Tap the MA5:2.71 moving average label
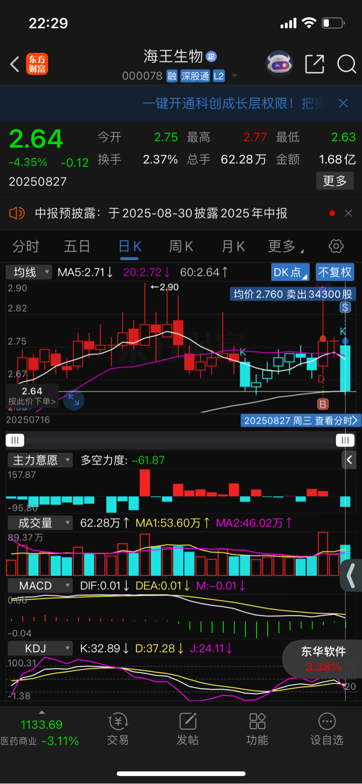The image size is (362, 784). [85, 272]
